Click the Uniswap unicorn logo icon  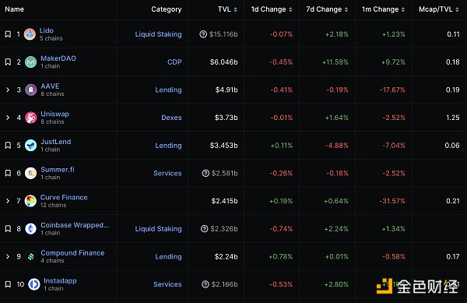(x=30, y=118)
